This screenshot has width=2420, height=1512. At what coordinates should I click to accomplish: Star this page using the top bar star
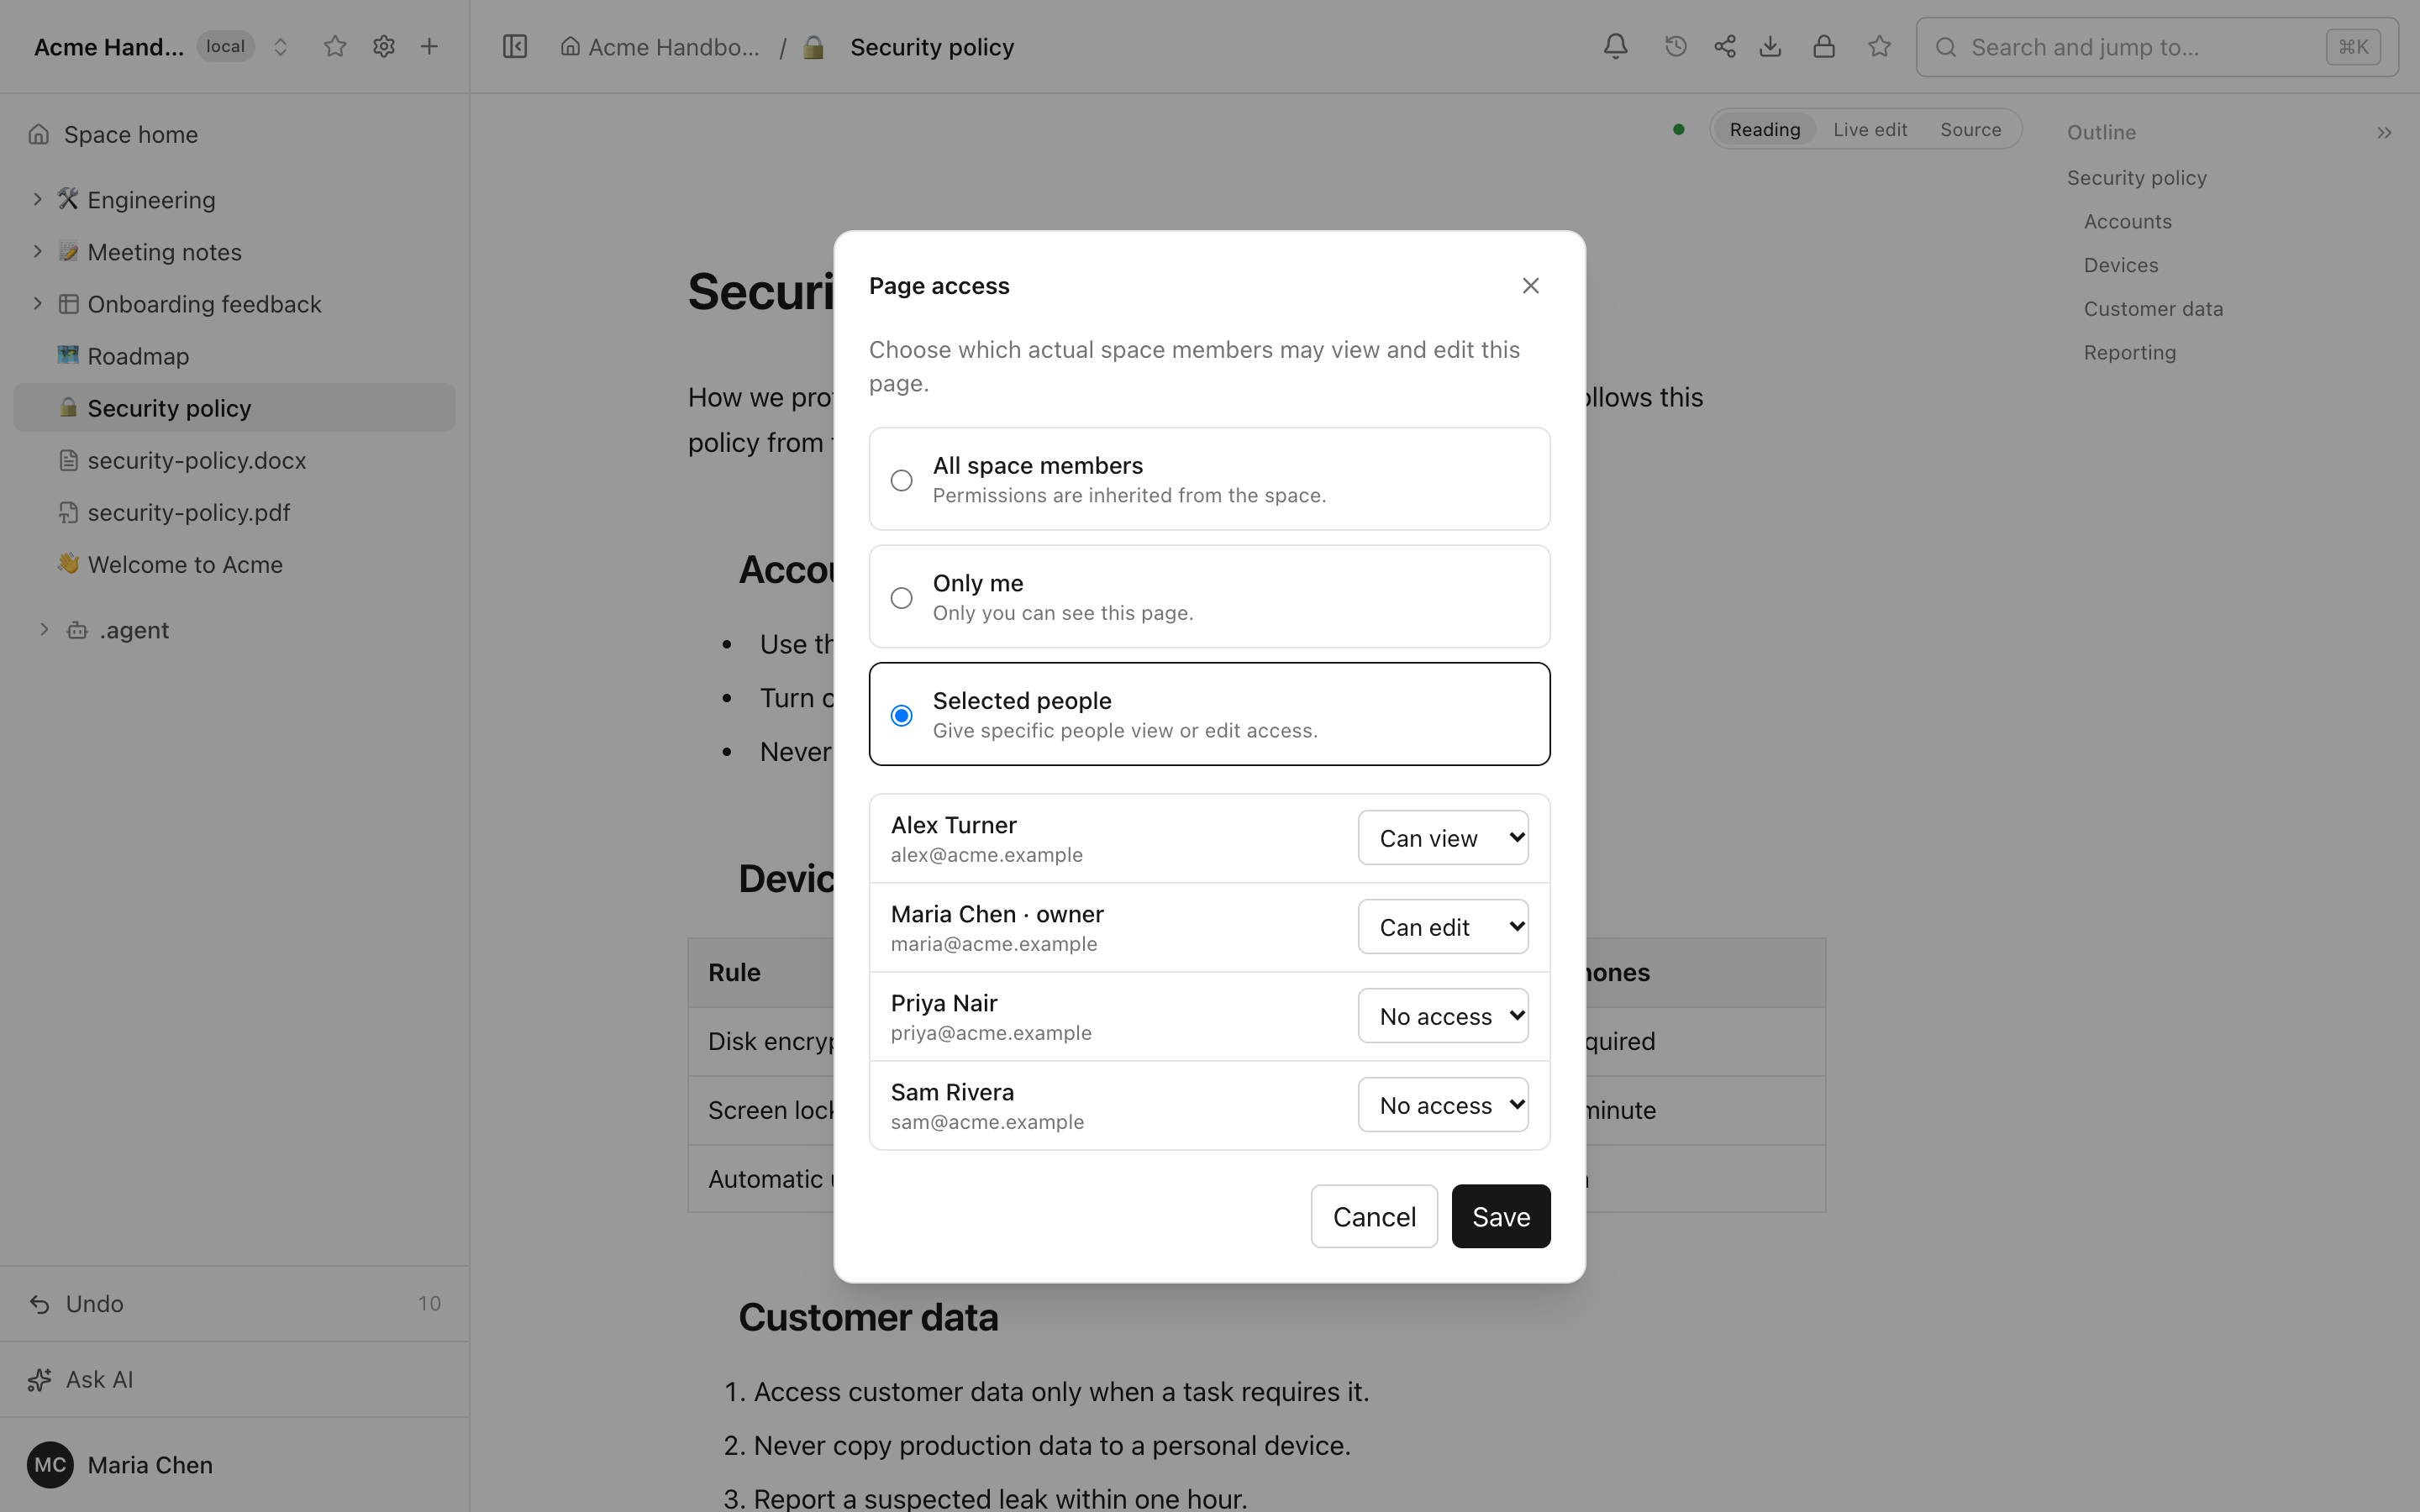1880,46
